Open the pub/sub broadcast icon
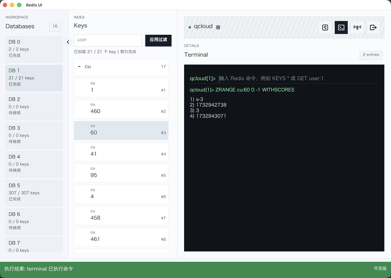 (x=357, y=27)
